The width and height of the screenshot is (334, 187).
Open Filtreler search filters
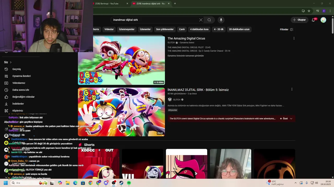[x=287, y=29]
